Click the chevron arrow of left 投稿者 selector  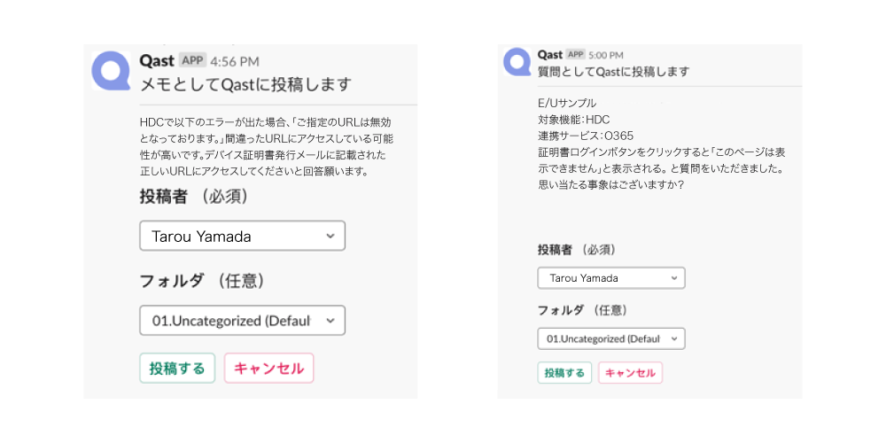[x=330, y=237]
